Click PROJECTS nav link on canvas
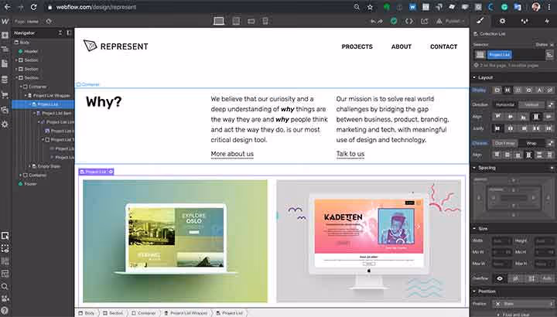The image size is (557, 317). 357,46
